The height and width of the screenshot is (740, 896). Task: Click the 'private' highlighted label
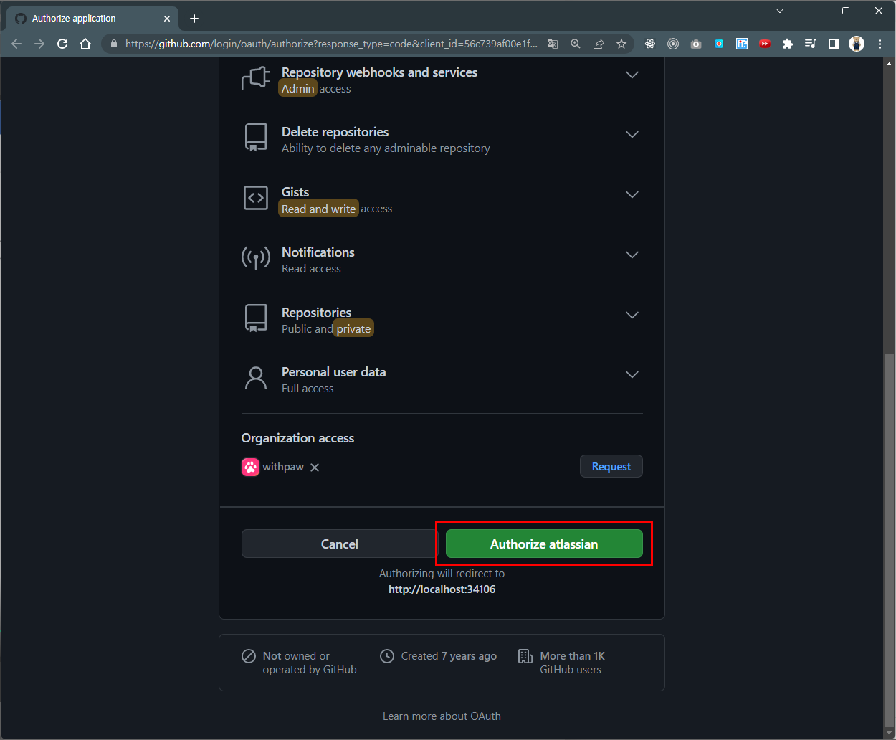(354, 328)
